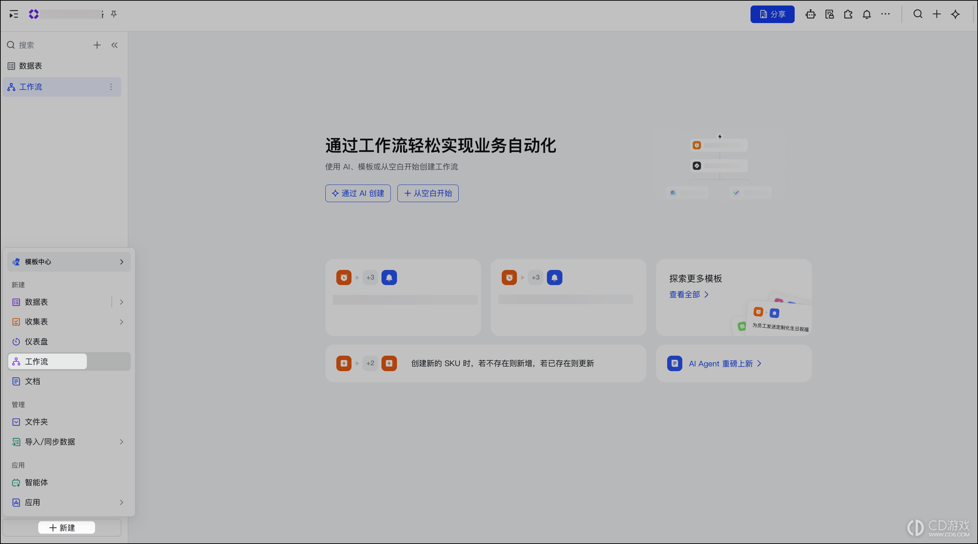Open the permissions document-lock icon
This screenshot has height=544, width=978.
point(829,14)
